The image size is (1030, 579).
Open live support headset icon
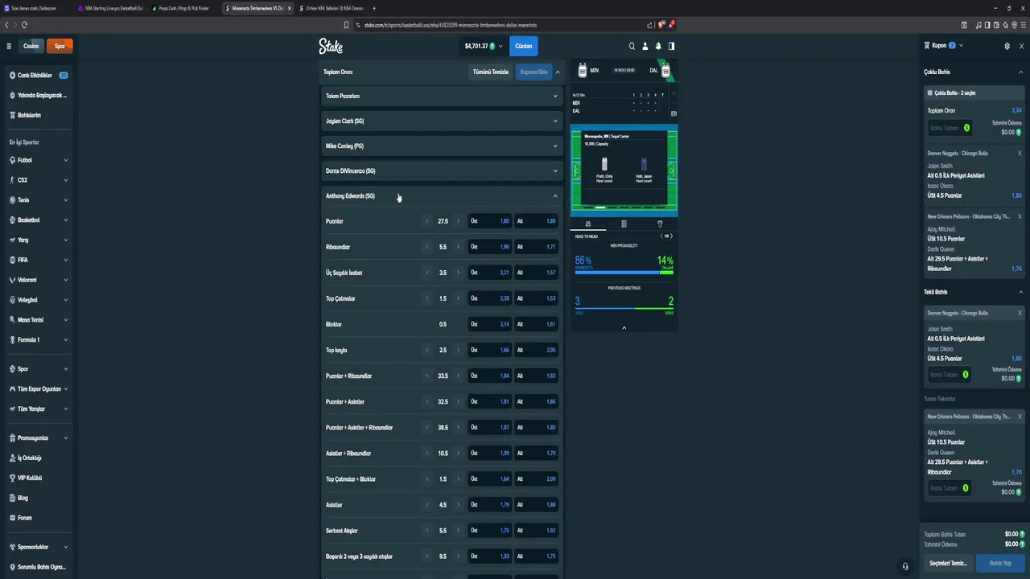905,566
